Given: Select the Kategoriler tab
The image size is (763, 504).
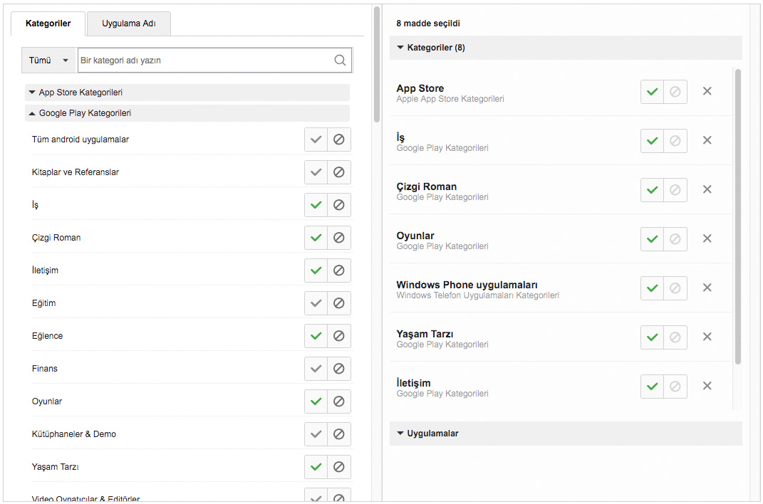Looking at the screenshot, I should [x=48, y=23].
